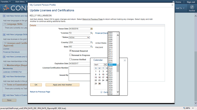Screen dimensions: 197x110
Task: Collapse the Memberships section
Action: pyautogui.click(x=5, y=65)
